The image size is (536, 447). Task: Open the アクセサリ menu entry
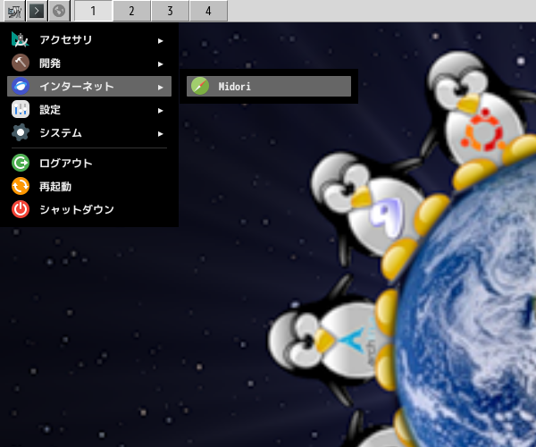click(89, 40)
